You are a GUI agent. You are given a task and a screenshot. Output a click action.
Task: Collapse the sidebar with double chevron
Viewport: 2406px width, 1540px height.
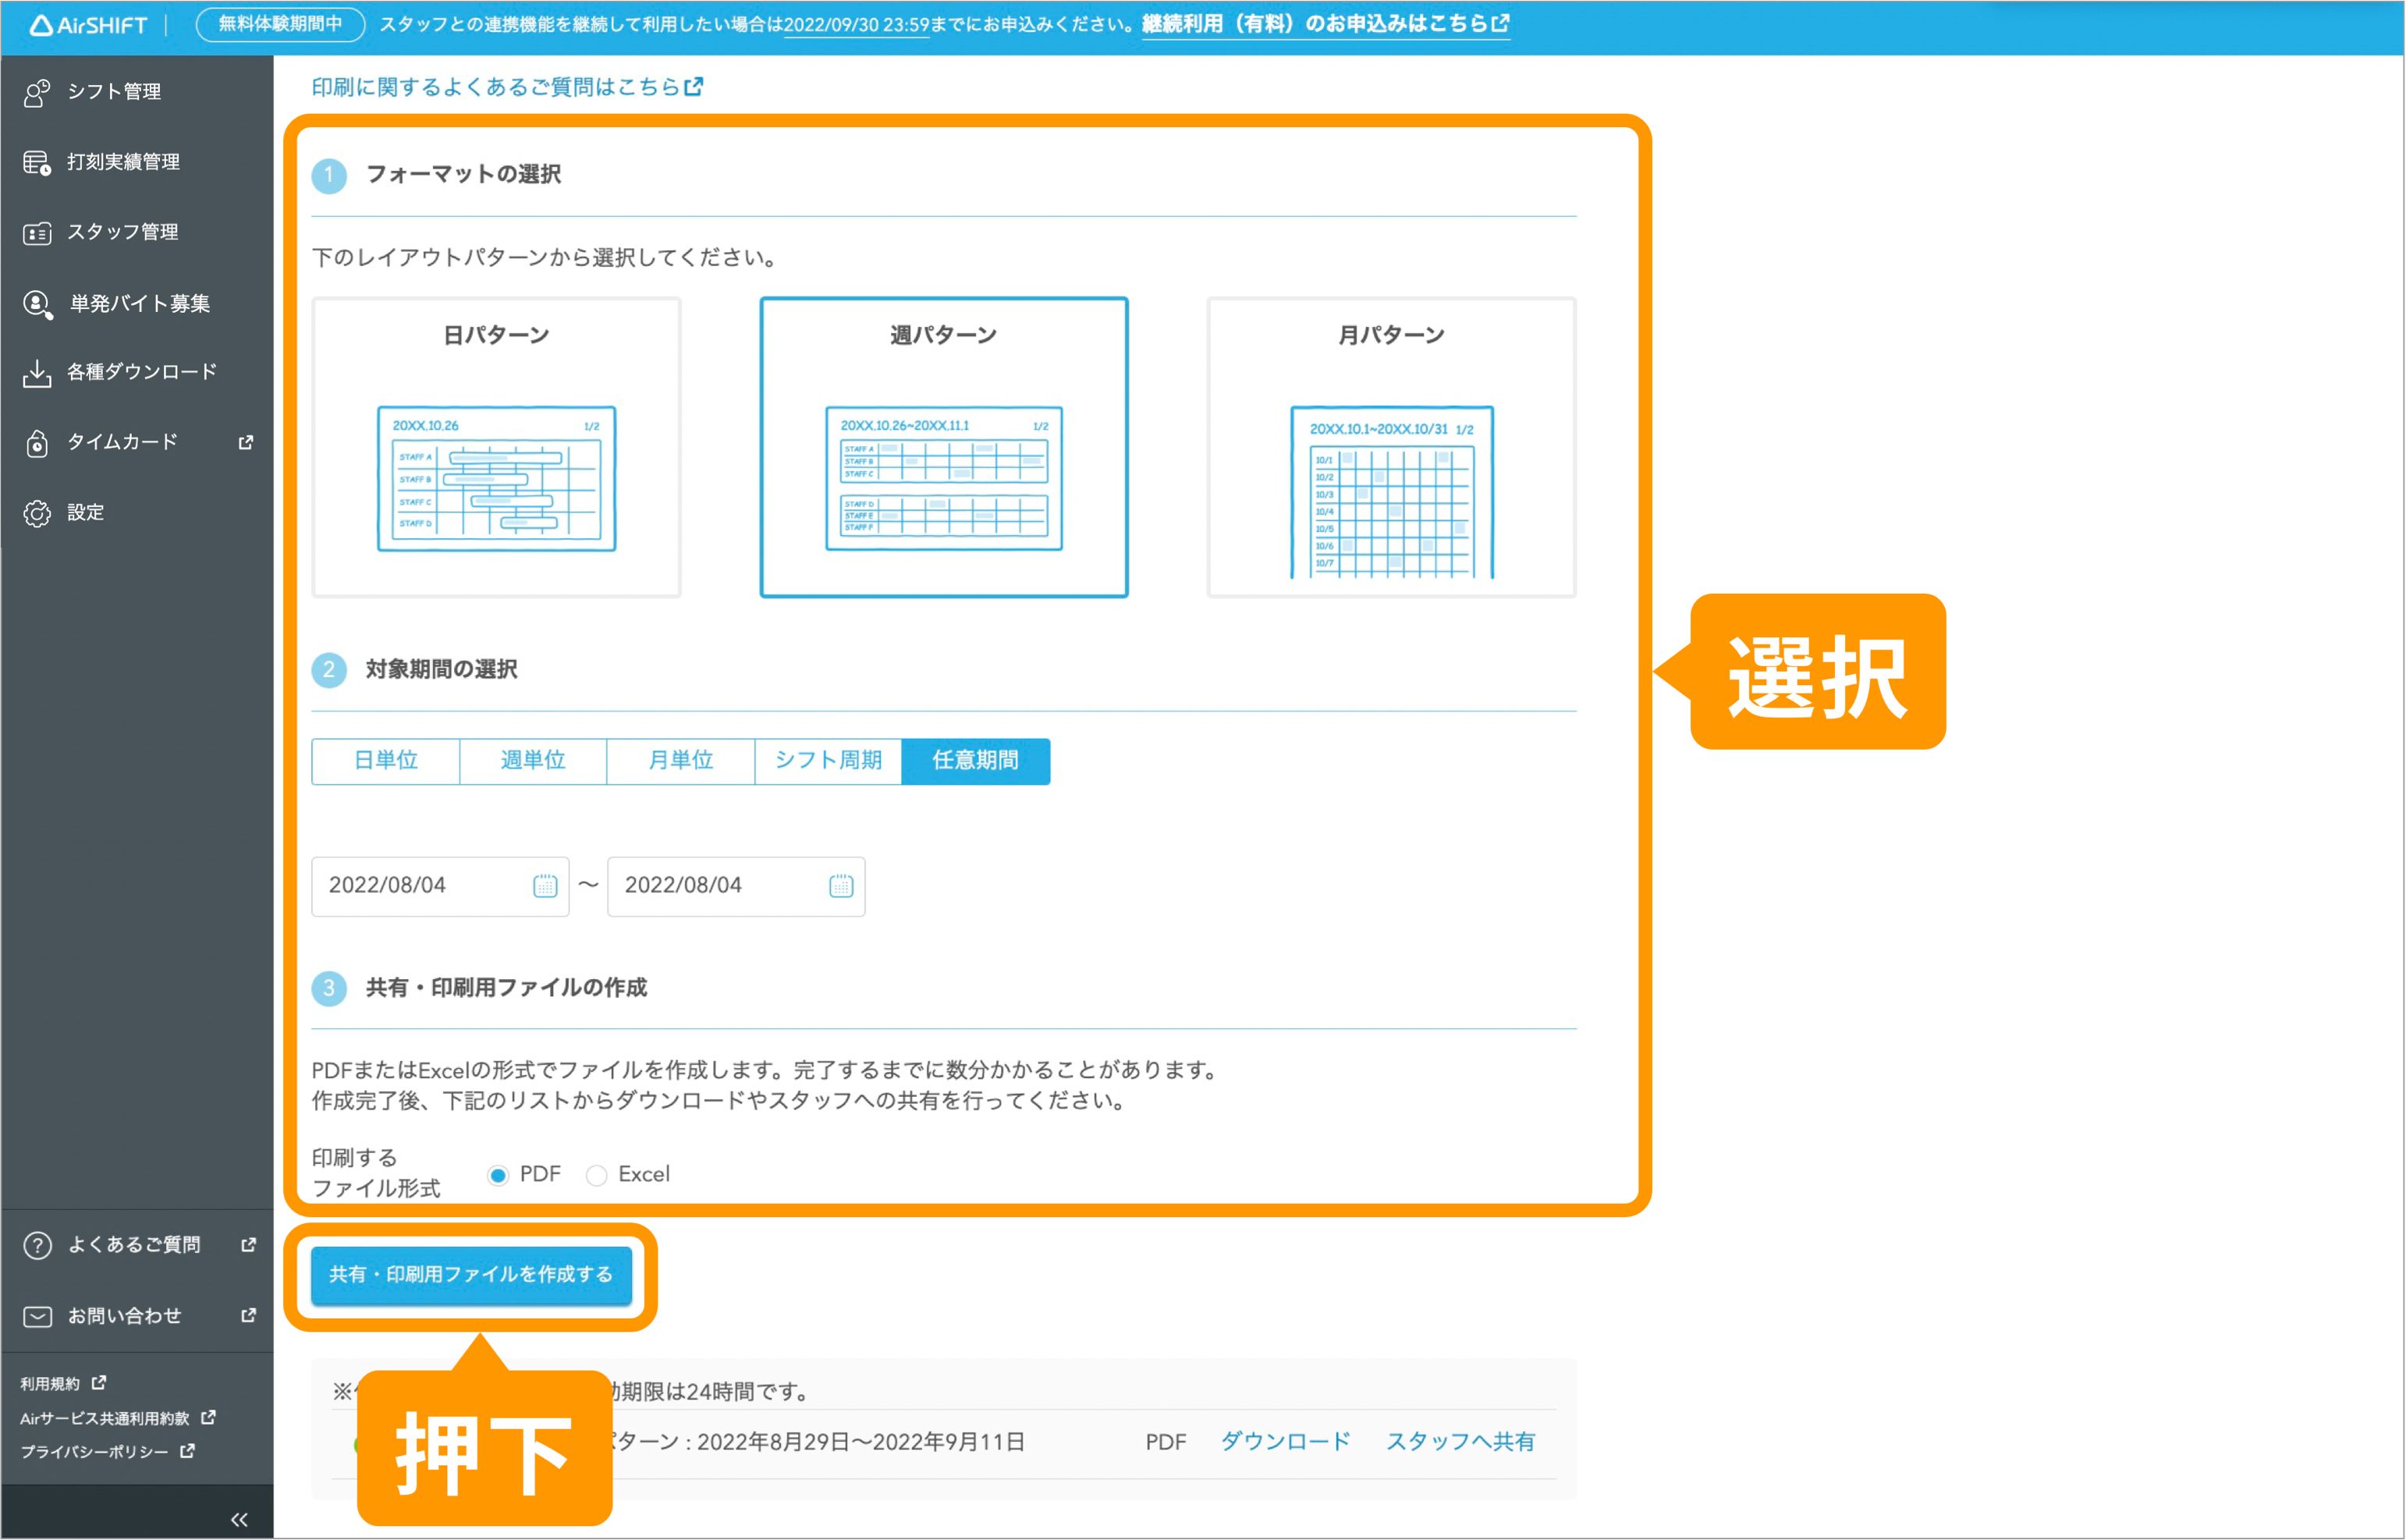click(x=239, y=1520)
